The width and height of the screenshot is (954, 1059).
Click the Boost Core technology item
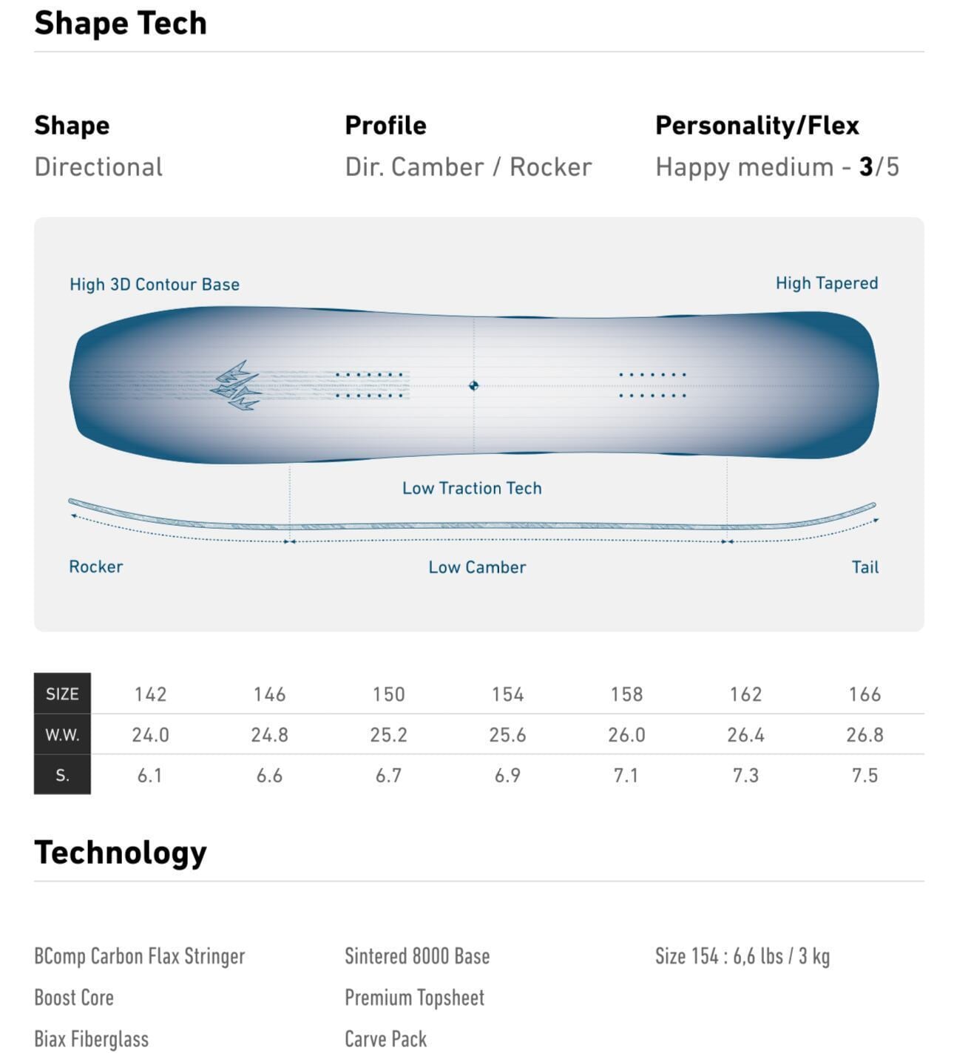[x=74, y=998]
